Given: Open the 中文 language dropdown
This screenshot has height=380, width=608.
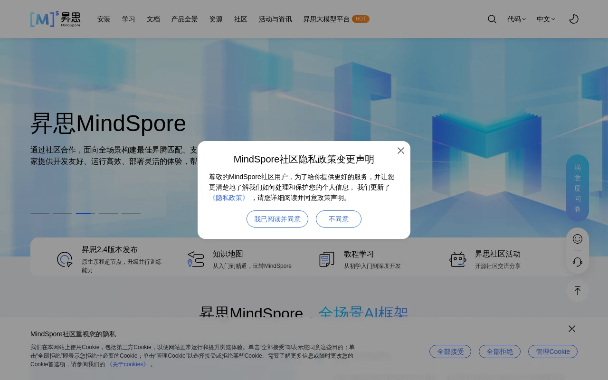Looking at the screenshot, I should tap(546, 19).
